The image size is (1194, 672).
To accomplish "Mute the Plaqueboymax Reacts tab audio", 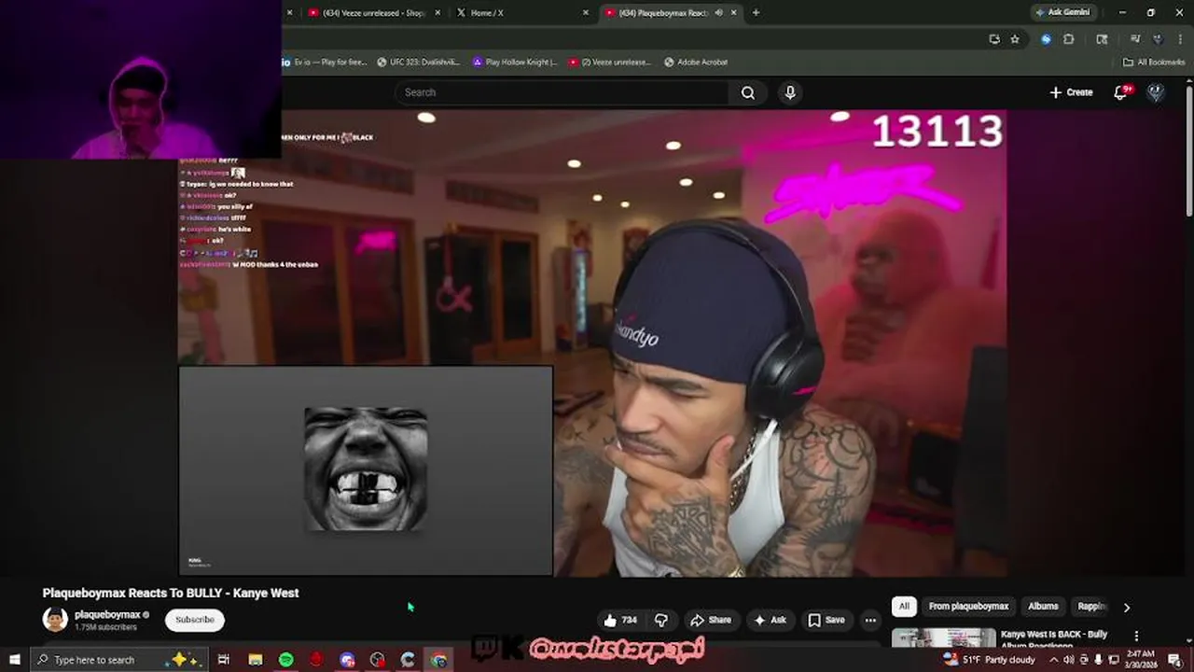I will click(718, 12).
